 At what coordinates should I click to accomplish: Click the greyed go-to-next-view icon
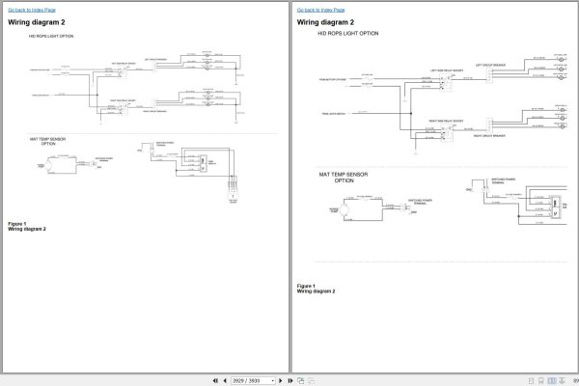pos(312,380)
